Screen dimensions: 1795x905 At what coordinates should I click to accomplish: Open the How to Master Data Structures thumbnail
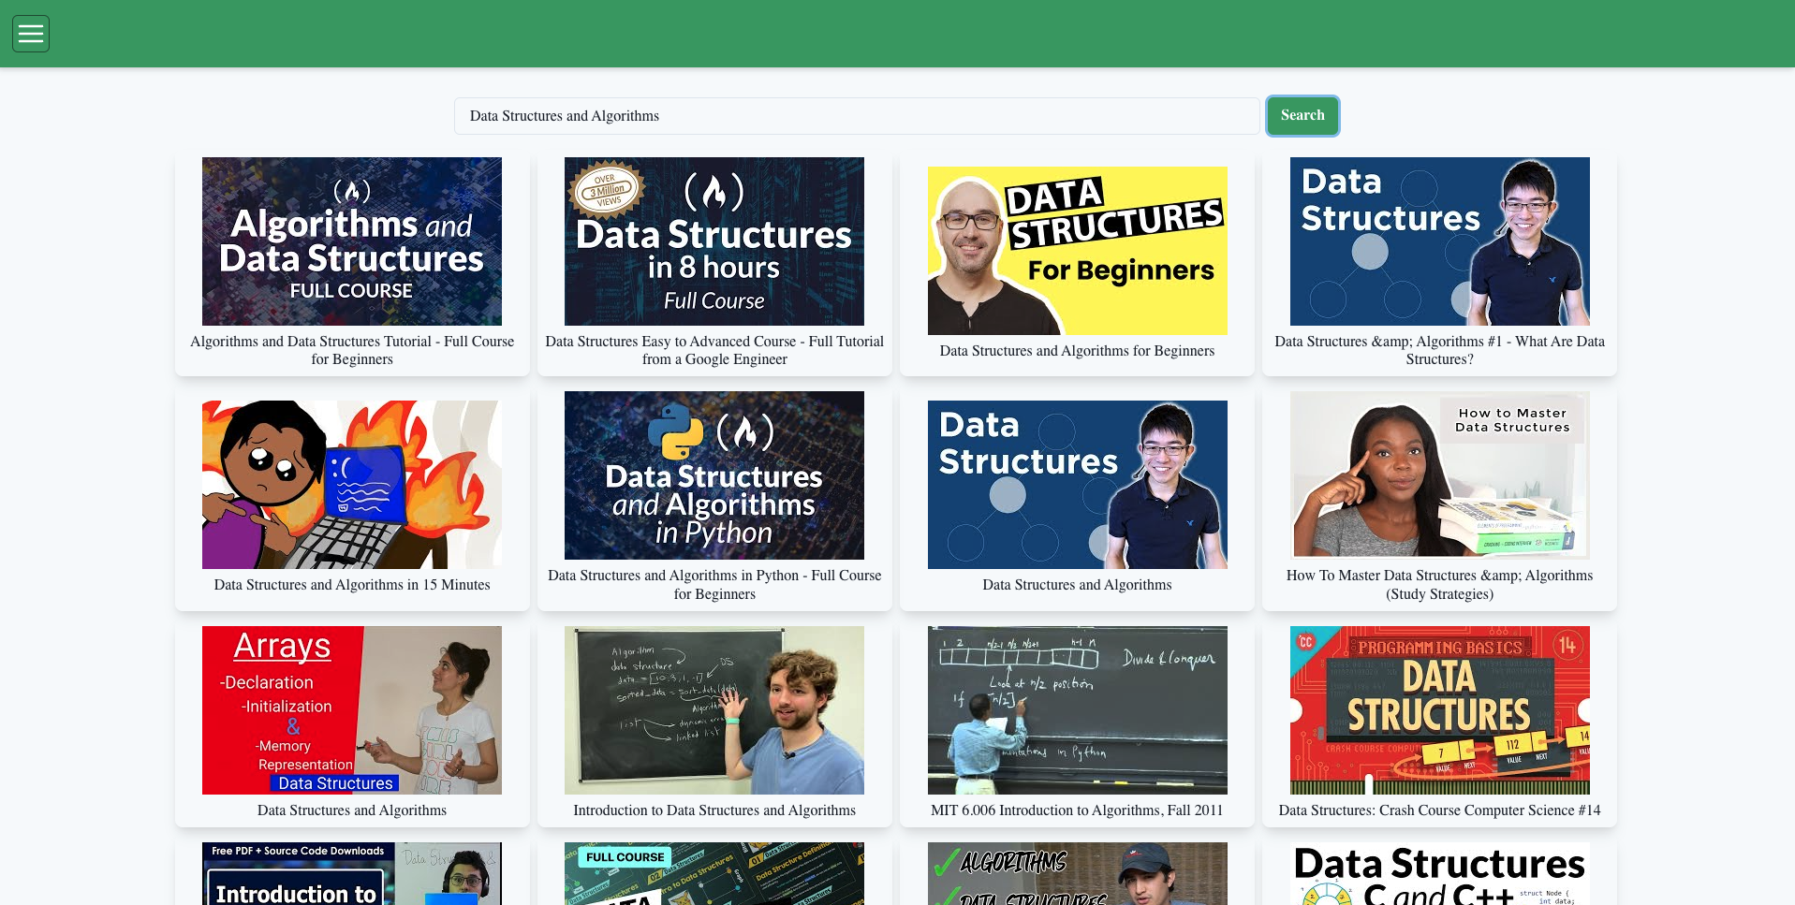(1440, 475)
